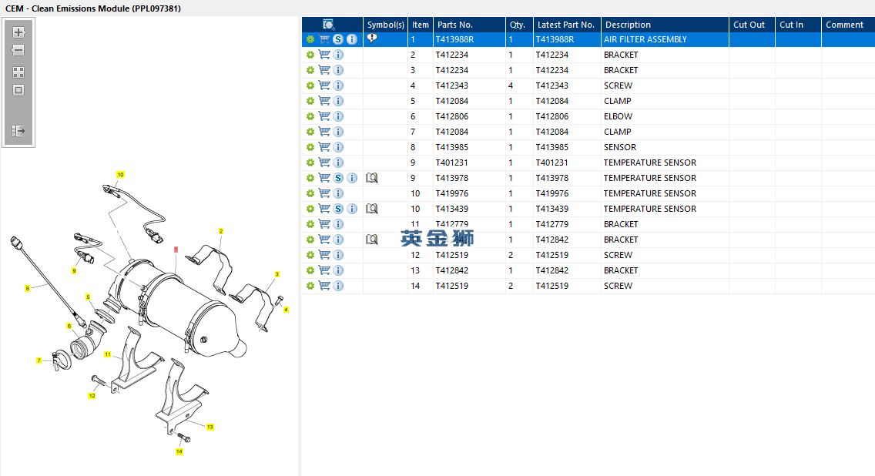Select parts number cell T419976
Screen dimensions: 875x476
click(x=469, y=193)
